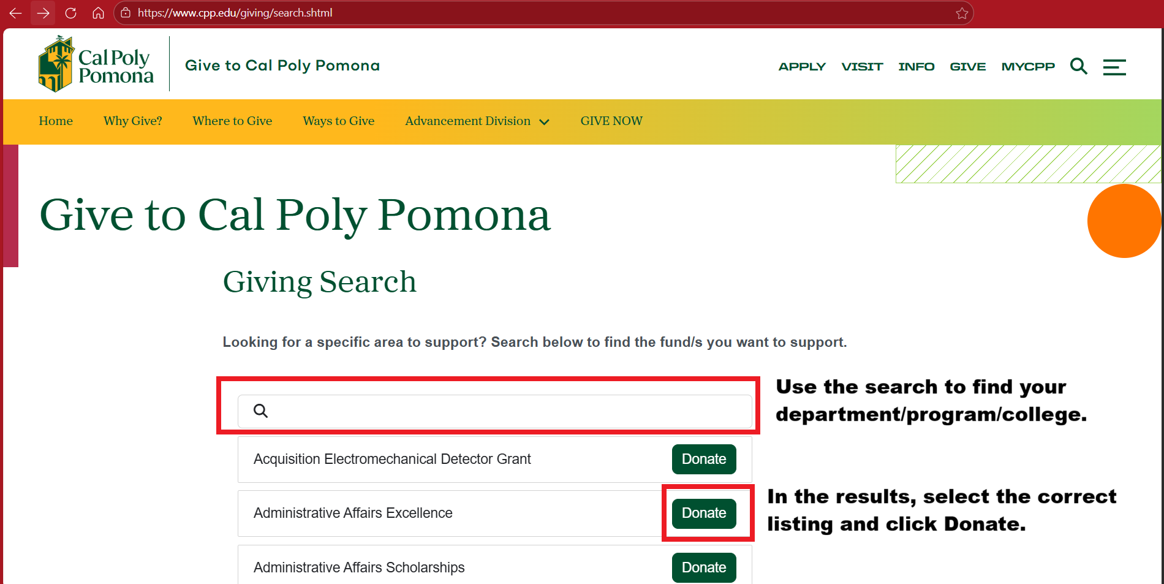The image size is (1164, 584).
Task: Donate to Administrative Affairs Excellence
Action: [704, 513]
